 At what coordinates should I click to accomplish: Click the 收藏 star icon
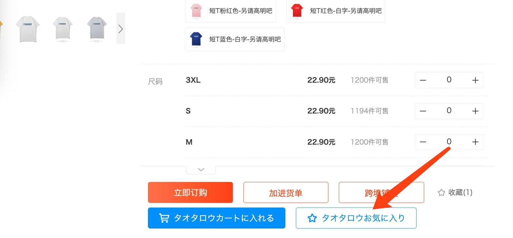441,193
